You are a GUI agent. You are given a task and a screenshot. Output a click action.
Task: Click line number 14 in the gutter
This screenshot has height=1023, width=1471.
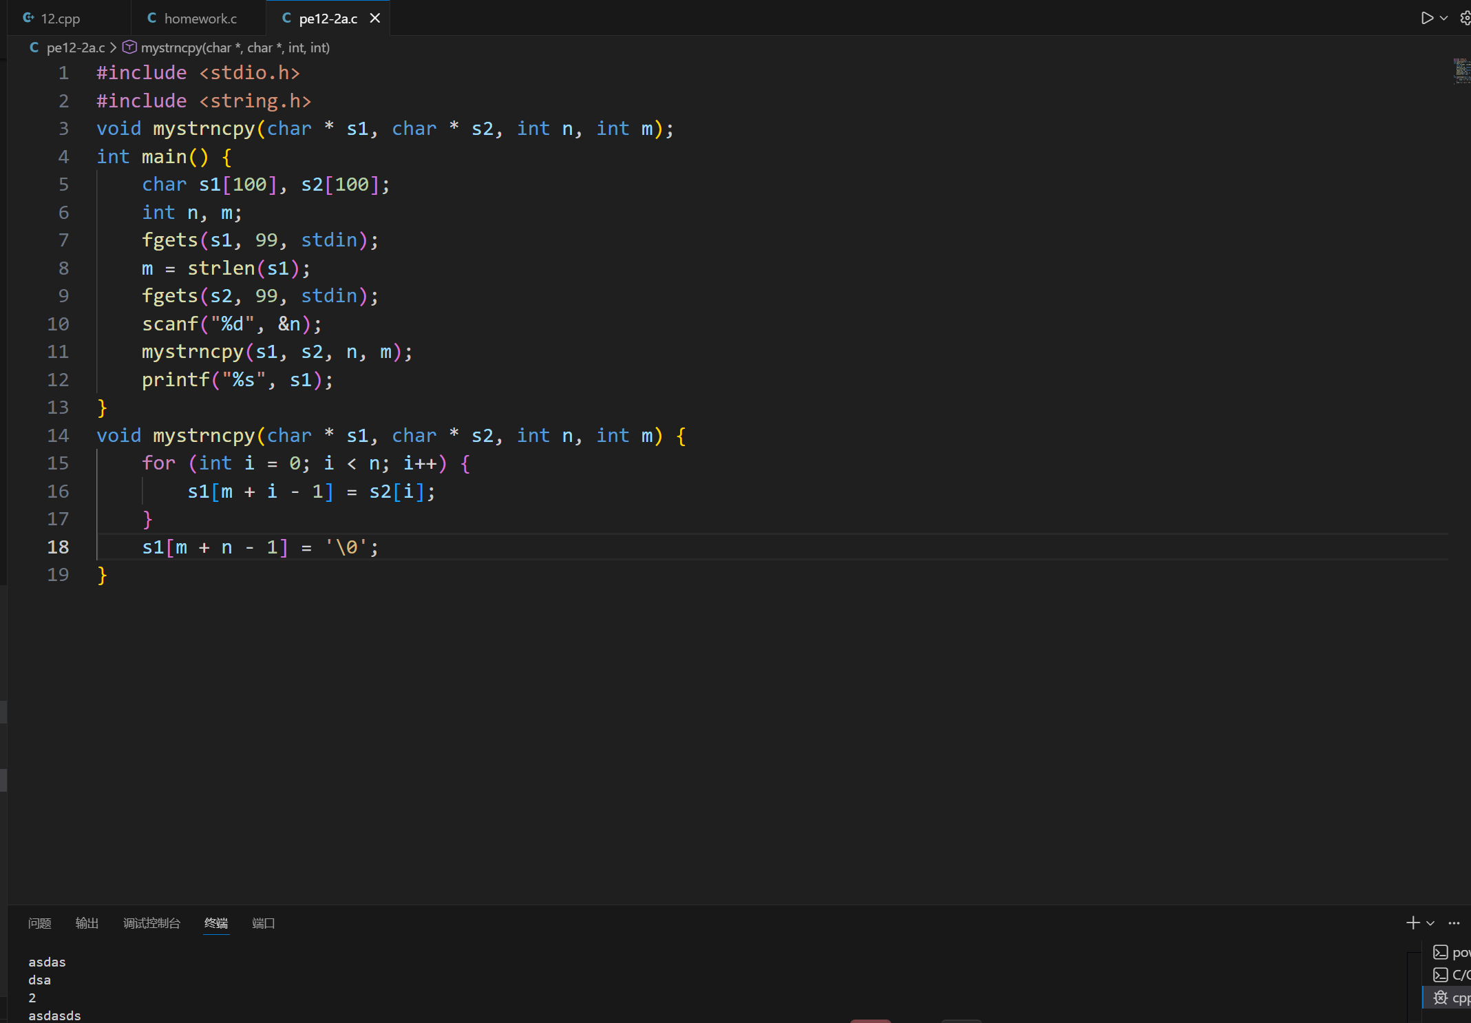click(x=58, y=436)
